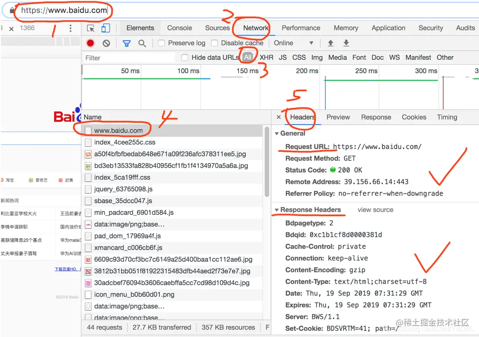
Task: Open the Sources tab
Action: point(217,28)
